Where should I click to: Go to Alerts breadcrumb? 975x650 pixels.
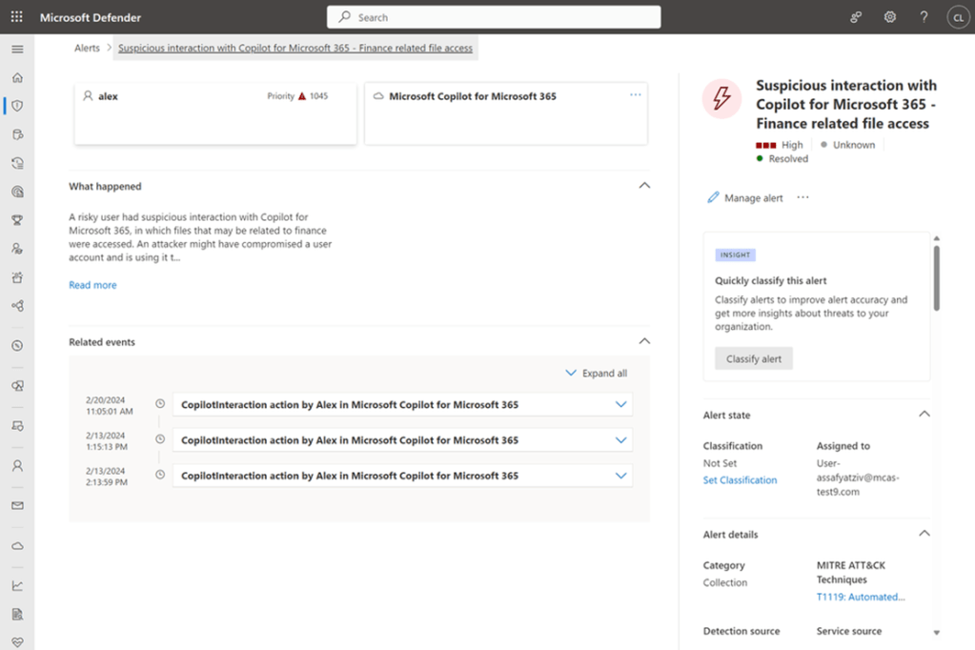tap(87, 48)
